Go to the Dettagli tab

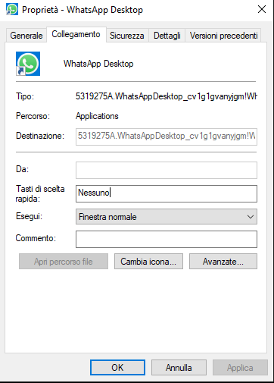pos(167,36)
